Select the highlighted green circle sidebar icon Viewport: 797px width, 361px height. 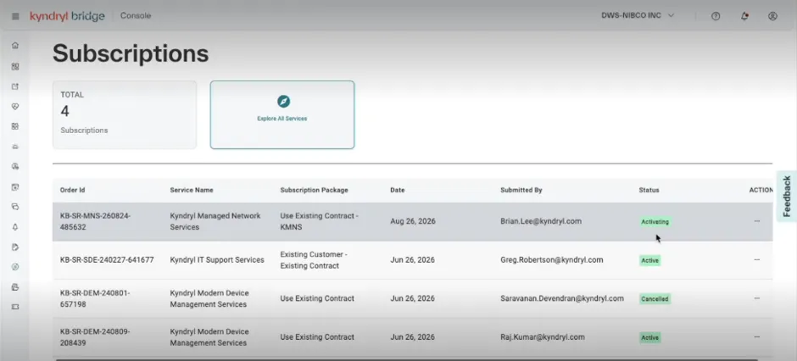point(15,267)
